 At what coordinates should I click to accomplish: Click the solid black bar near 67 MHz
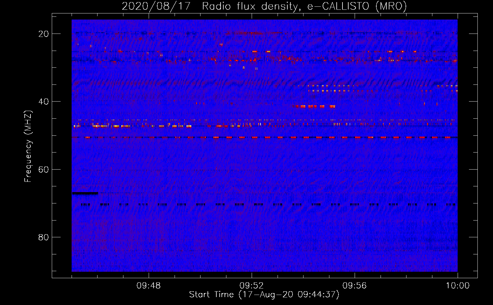coord(85,193)
